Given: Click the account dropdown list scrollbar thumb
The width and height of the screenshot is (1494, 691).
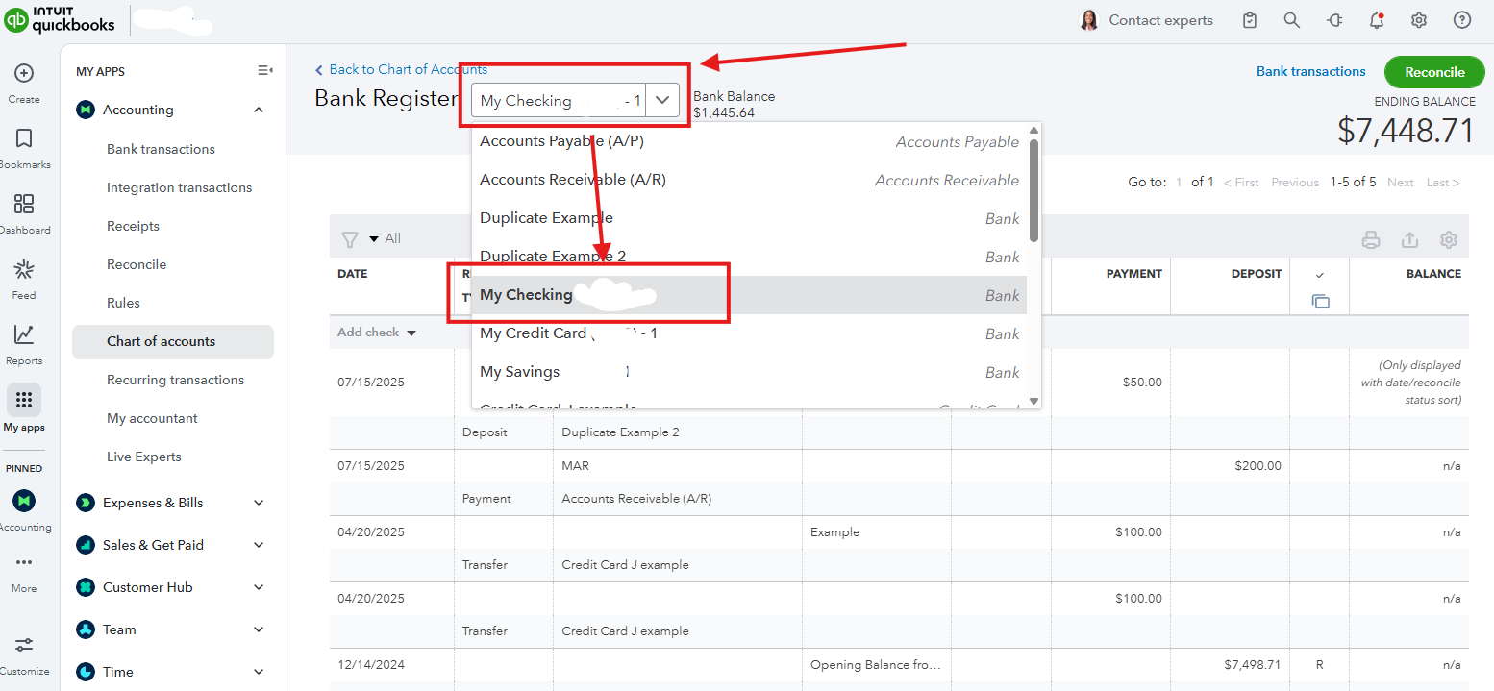Looking at the screenshot, I should click(1033, 190).
